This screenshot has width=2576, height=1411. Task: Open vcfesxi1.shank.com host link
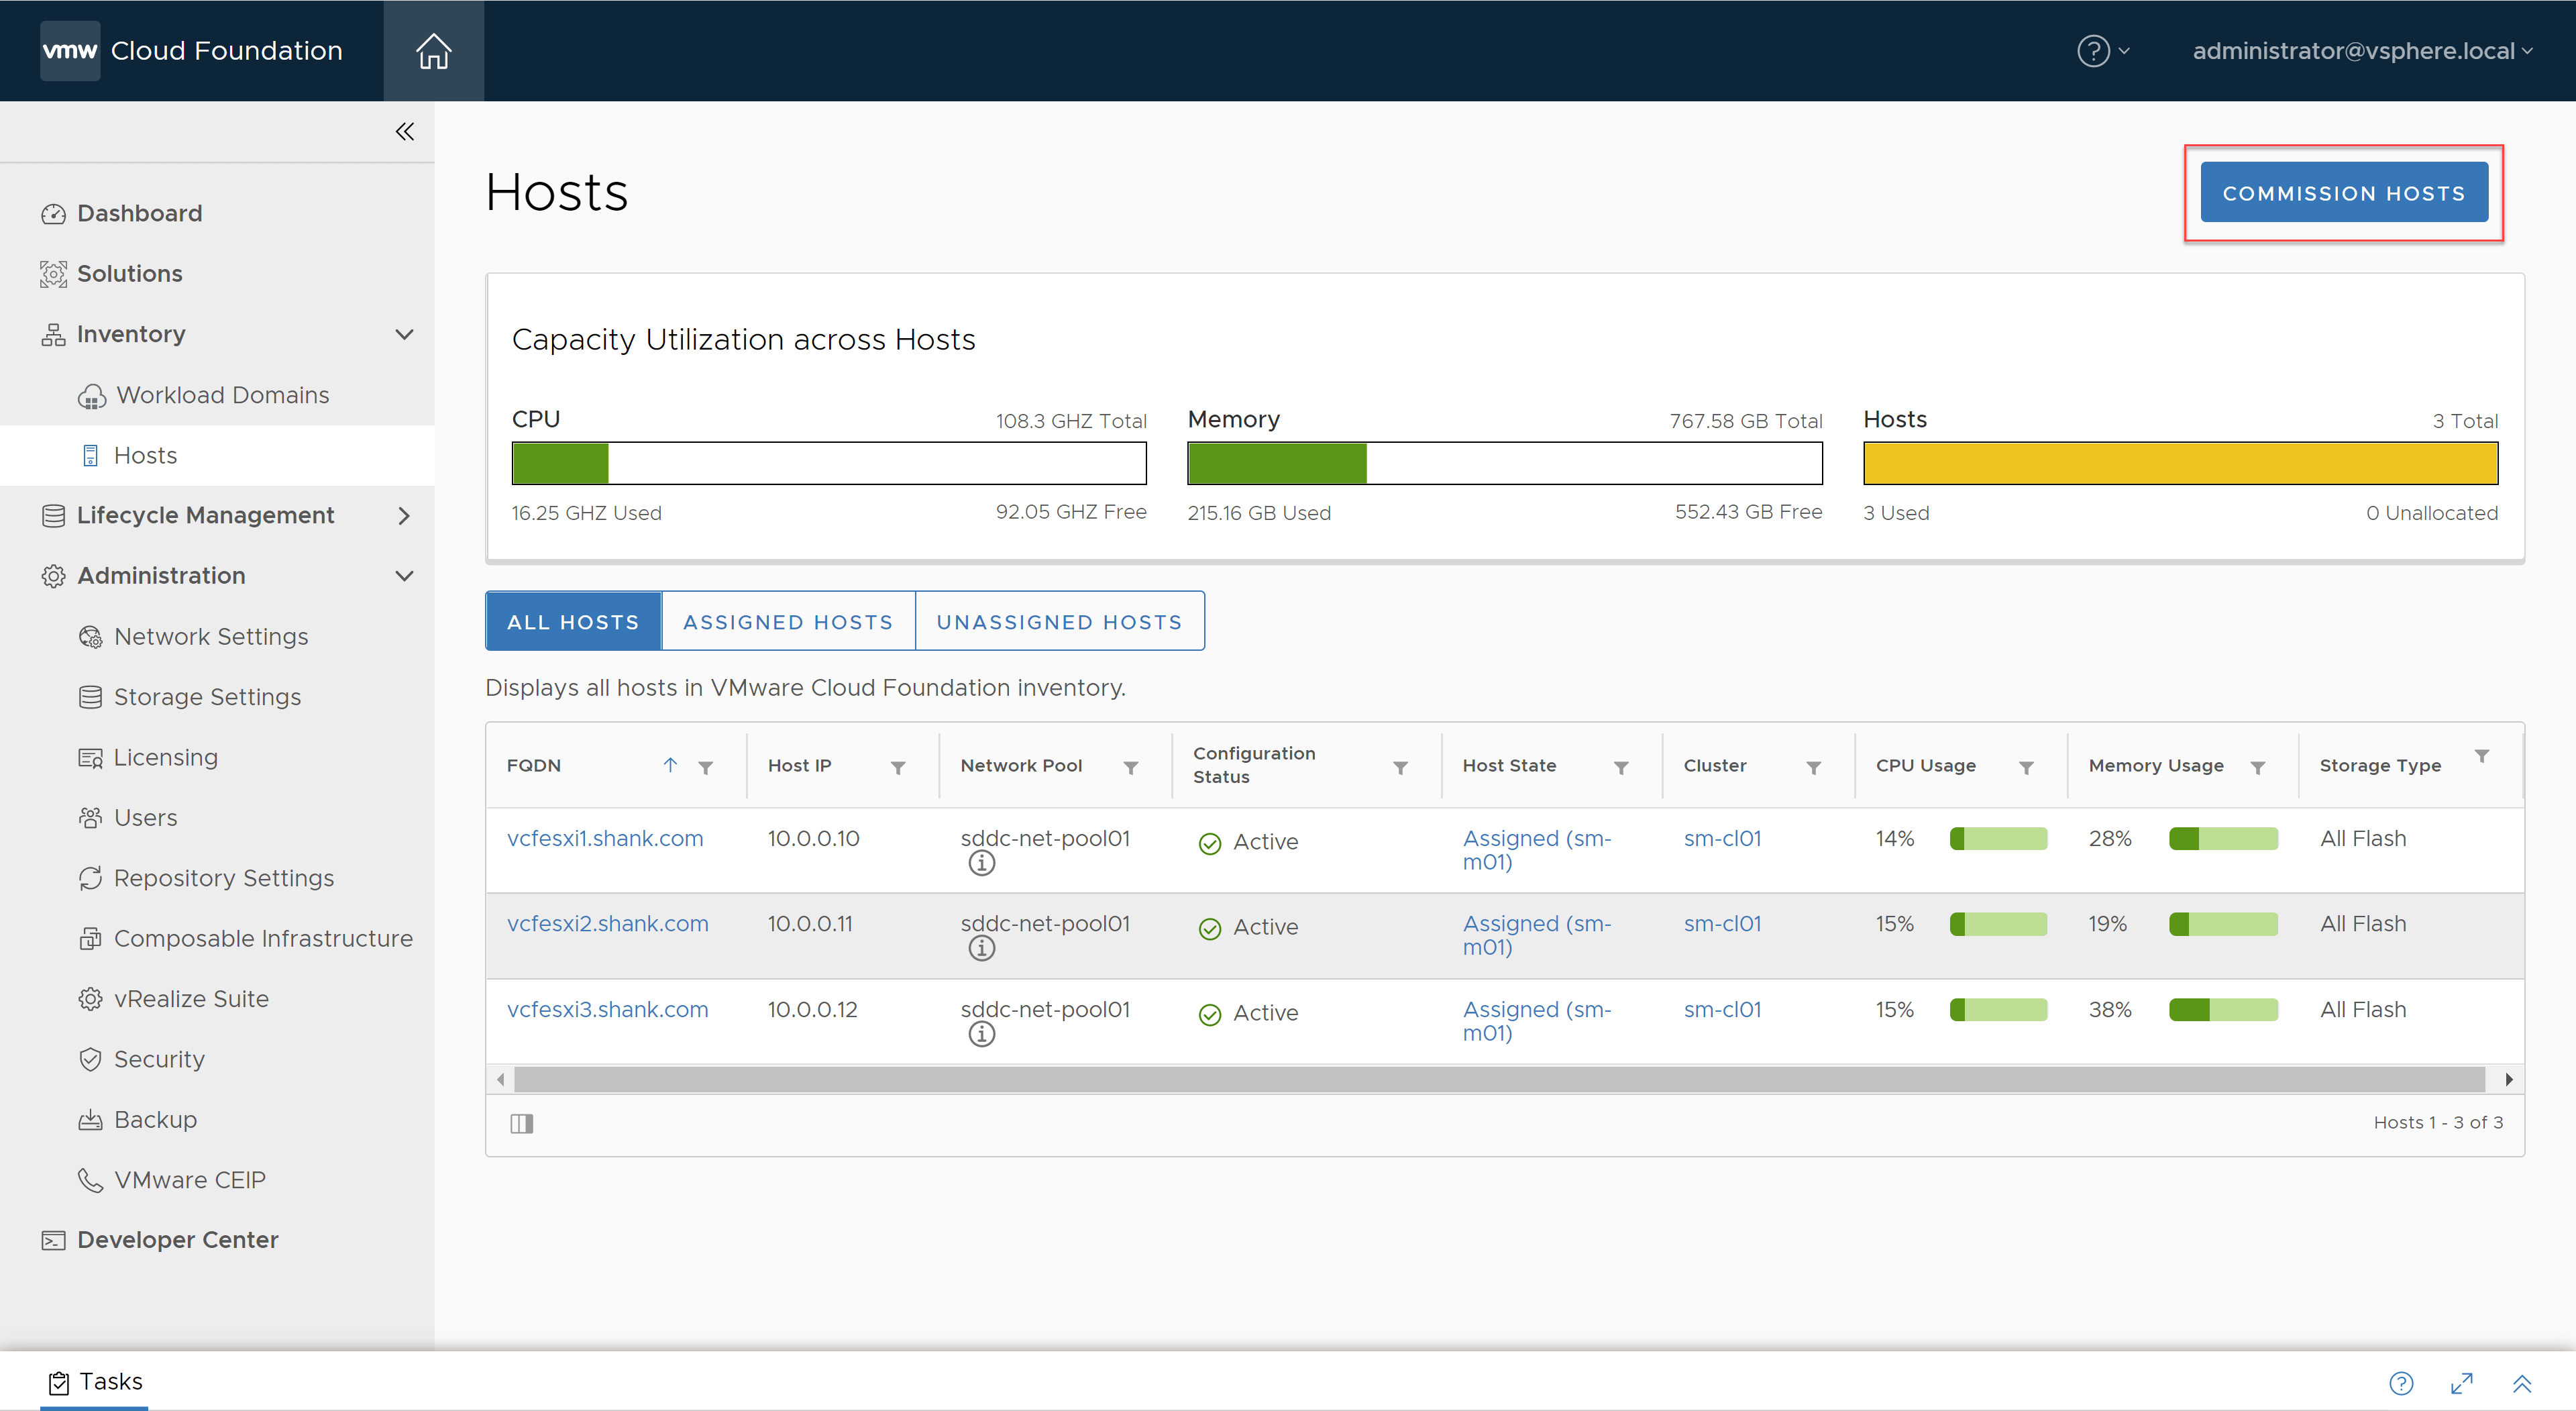coord(605,838)
